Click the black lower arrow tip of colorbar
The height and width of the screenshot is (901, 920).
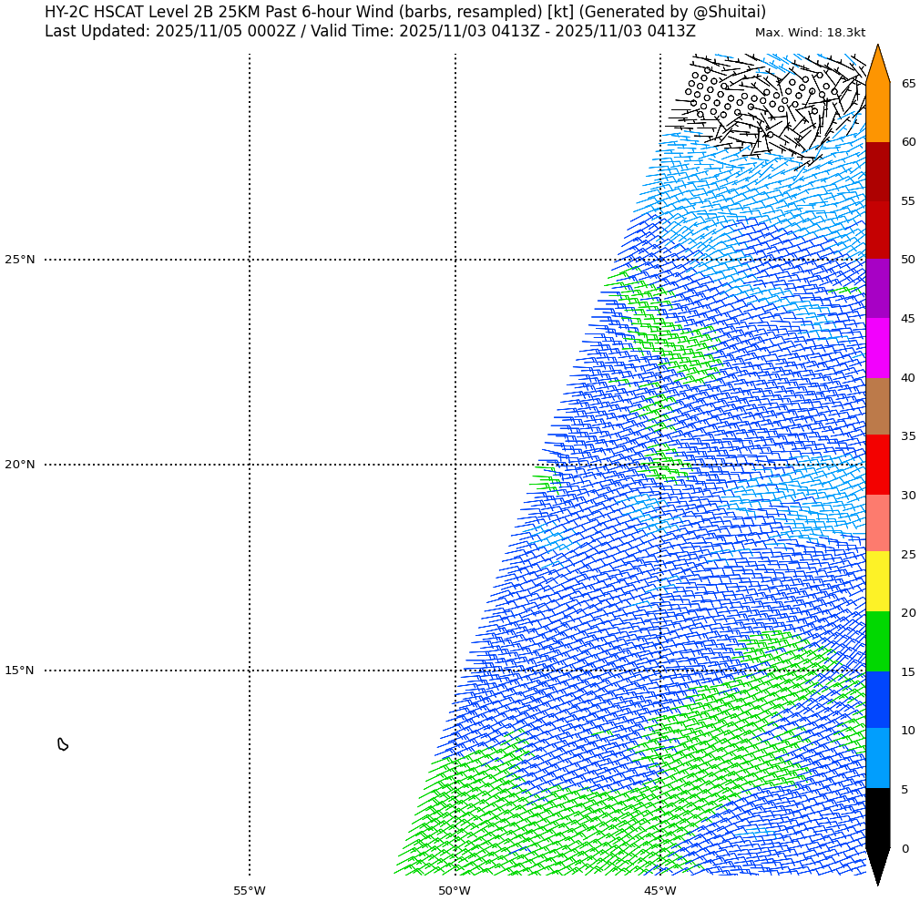pyautogui.click(x=877, y=865)
